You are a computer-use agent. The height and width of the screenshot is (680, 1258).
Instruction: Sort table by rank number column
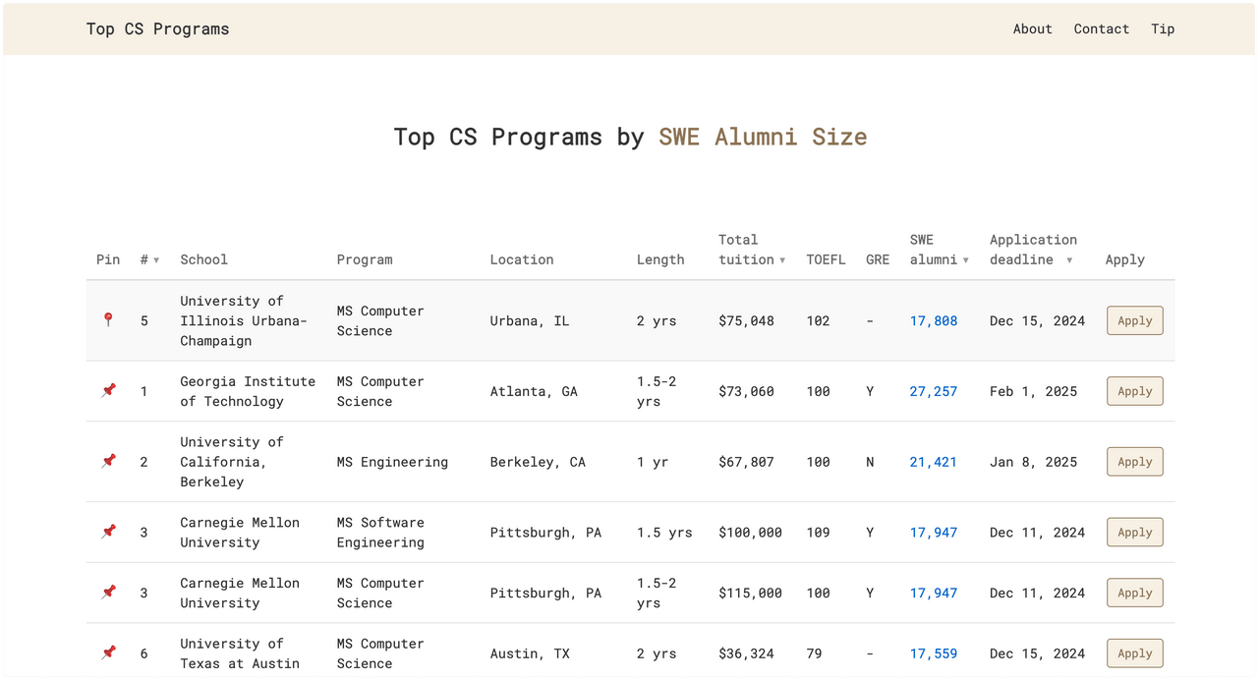point(149,259)
